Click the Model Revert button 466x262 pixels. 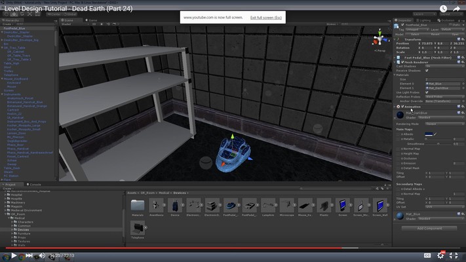pyautogui.click(x=435, y=35)
